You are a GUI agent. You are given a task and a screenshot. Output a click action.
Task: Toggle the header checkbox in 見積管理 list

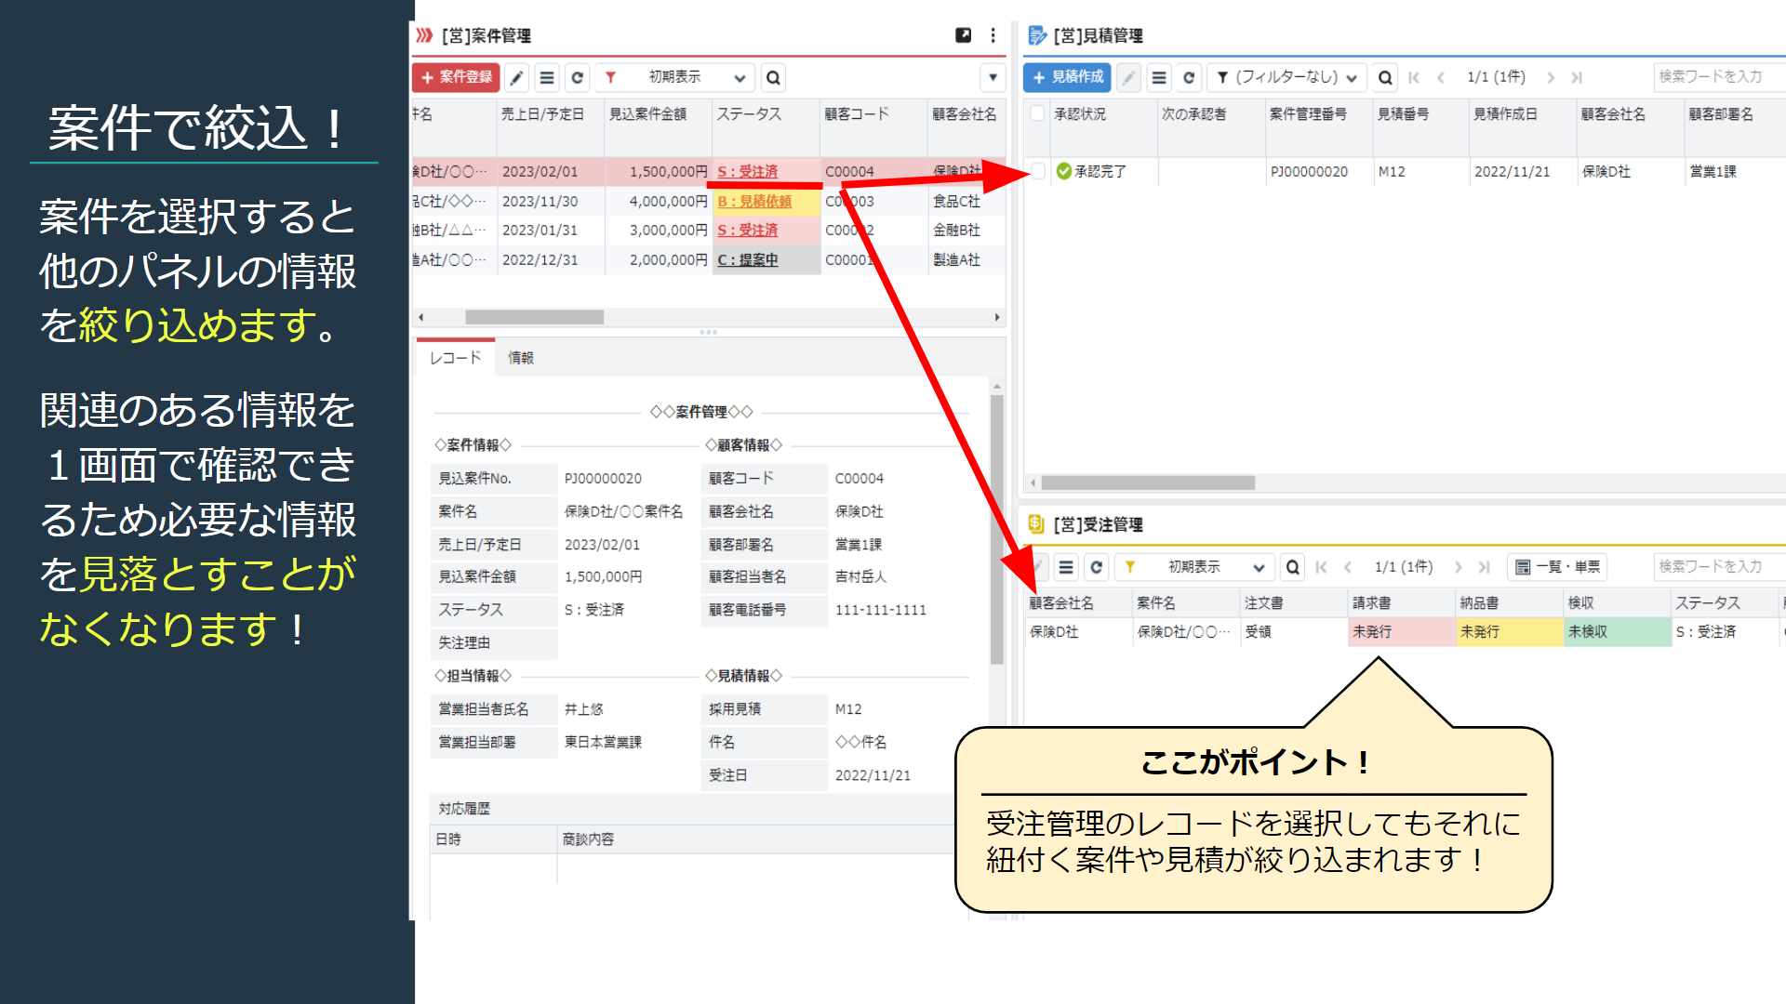(1035, 113)
